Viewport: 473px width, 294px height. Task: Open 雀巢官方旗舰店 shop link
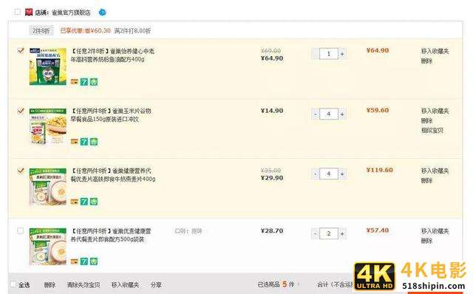pyautogui.click(x=71, y=13)
